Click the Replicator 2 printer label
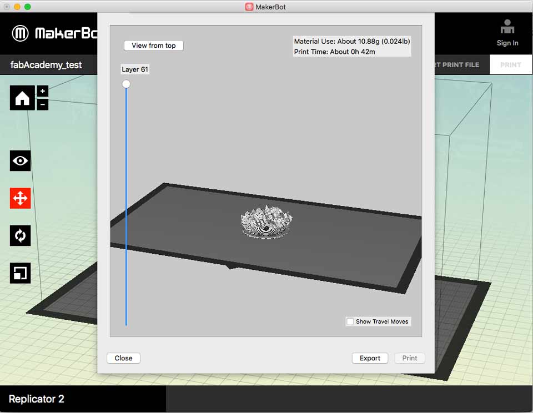This screenshot has height=413, width=533. pos(37,399)
